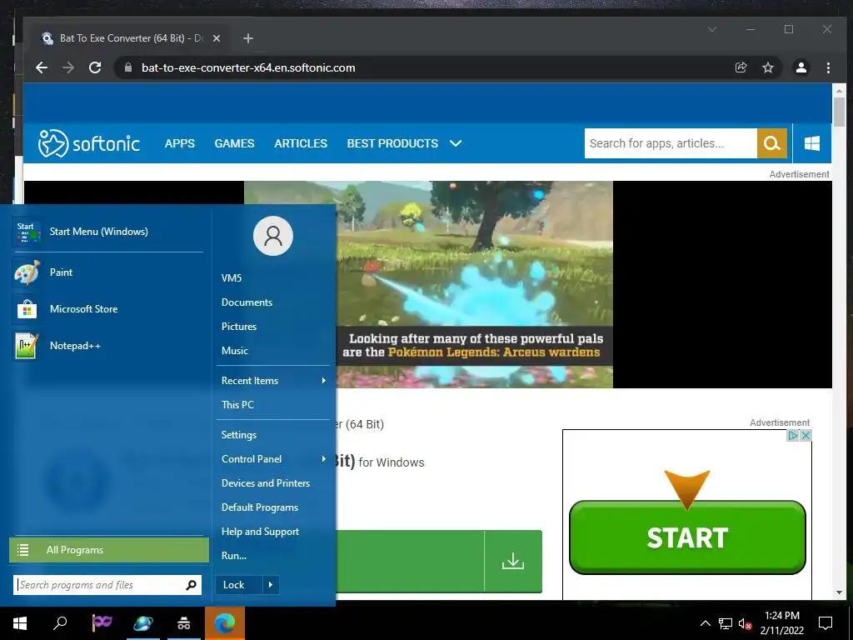Viewport: 853px width, 640px height.
Task: Open the Run... dialog
Action: 273,556
